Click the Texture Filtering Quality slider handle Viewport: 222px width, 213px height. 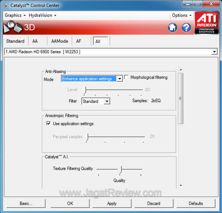click(120, 169)
